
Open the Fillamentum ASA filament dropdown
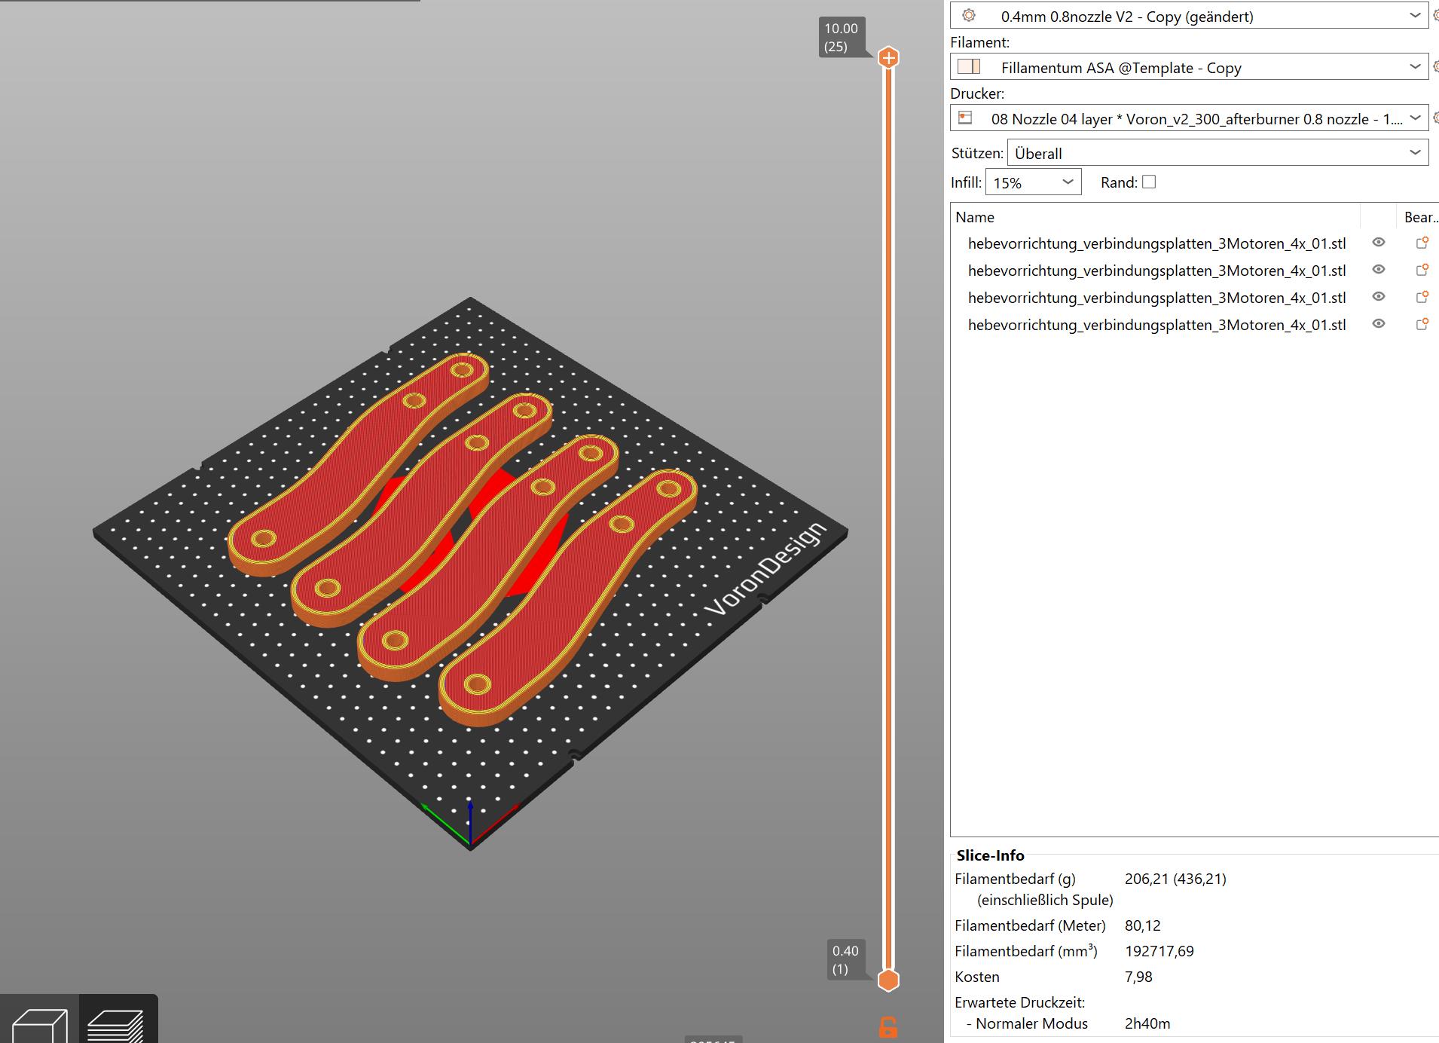1190,67
